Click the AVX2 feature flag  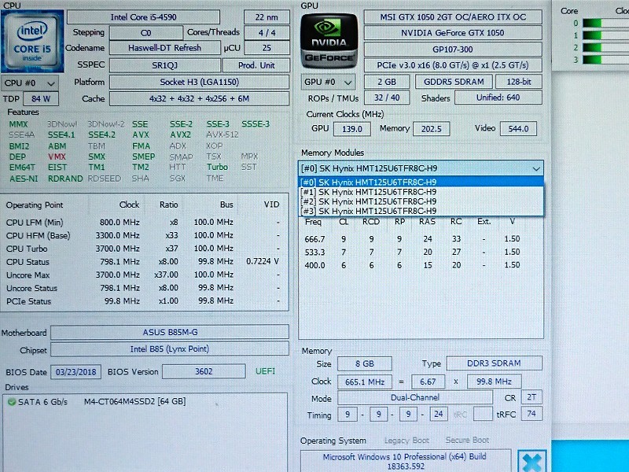pos(181,135)
